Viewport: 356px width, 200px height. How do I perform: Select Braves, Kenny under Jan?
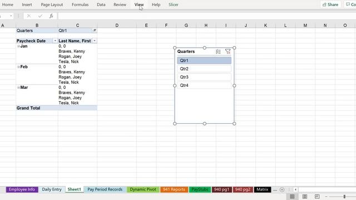click(72, 51)
